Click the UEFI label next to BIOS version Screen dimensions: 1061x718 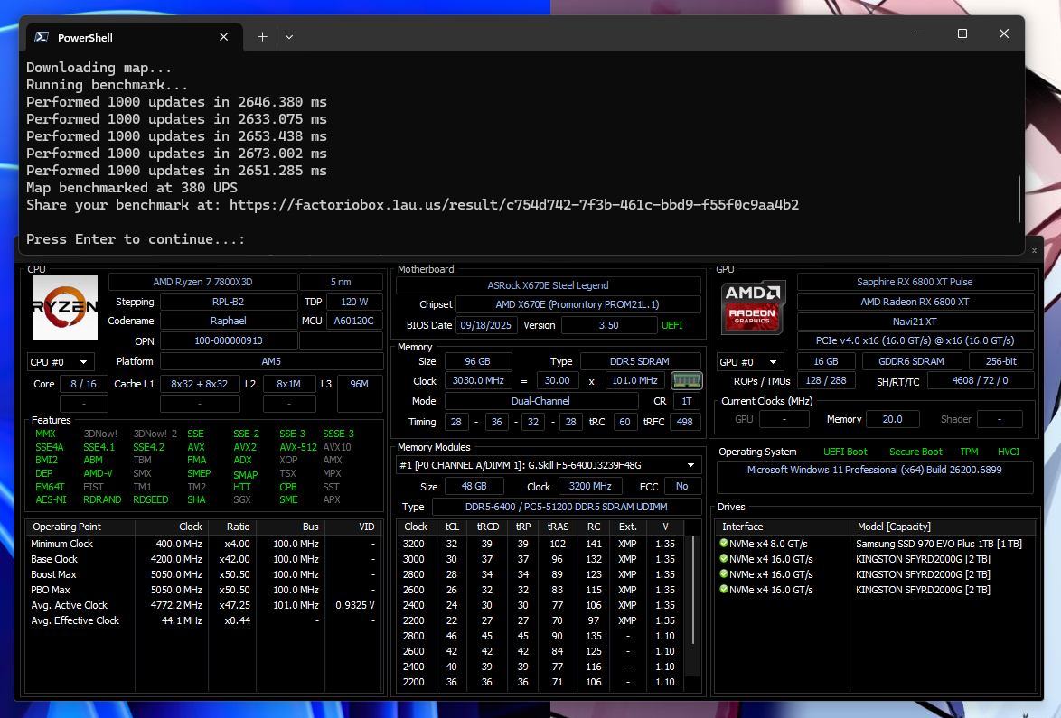point(671,325)
